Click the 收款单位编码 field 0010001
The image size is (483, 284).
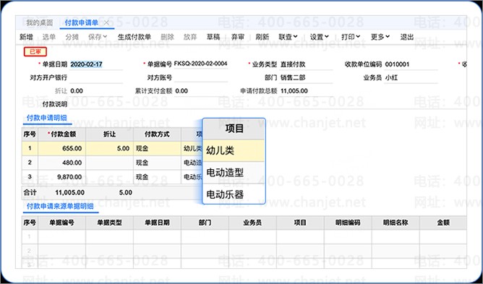coord(411,64)
